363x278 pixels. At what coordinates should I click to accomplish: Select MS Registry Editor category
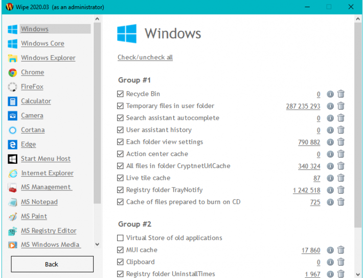tap(49, 231)
